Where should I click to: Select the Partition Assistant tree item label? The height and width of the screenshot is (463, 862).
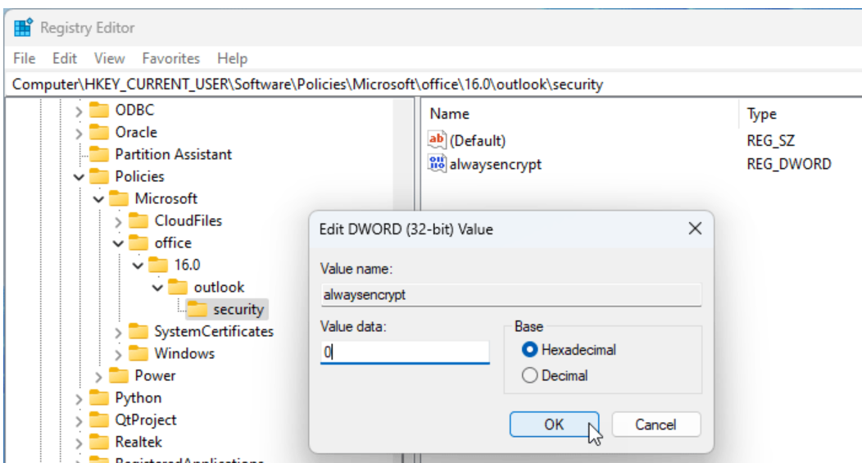coord(173,154)
